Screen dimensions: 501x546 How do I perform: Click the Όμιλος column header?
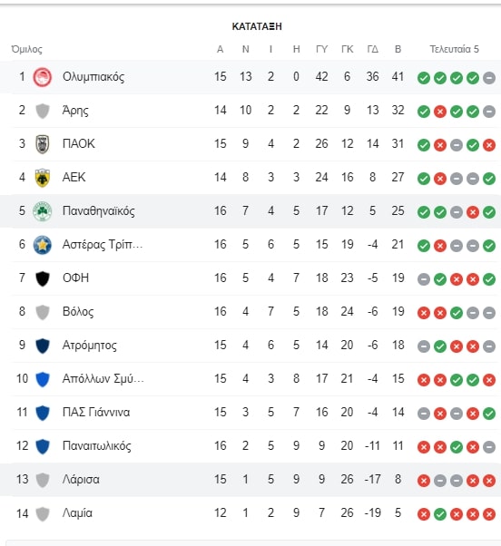point(26,49)
